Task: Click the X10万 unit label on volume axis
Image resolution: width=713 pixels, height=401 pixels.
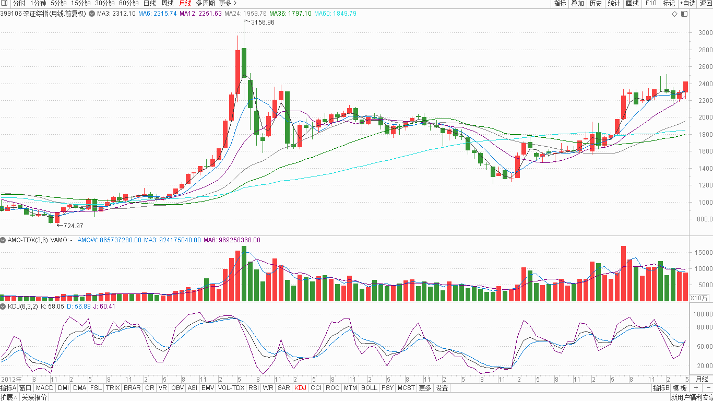Action: click(x=699, y=298)
